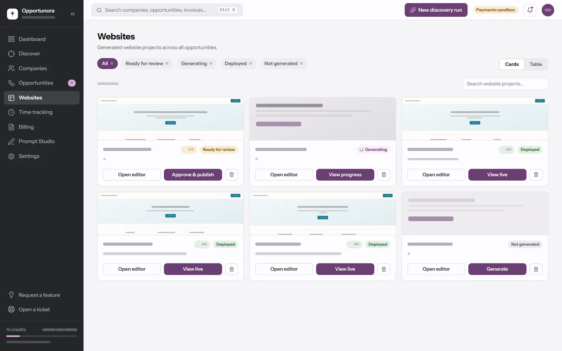
Task: Click the Generate button
Action: pyautogui.click(x=497, y=269)
